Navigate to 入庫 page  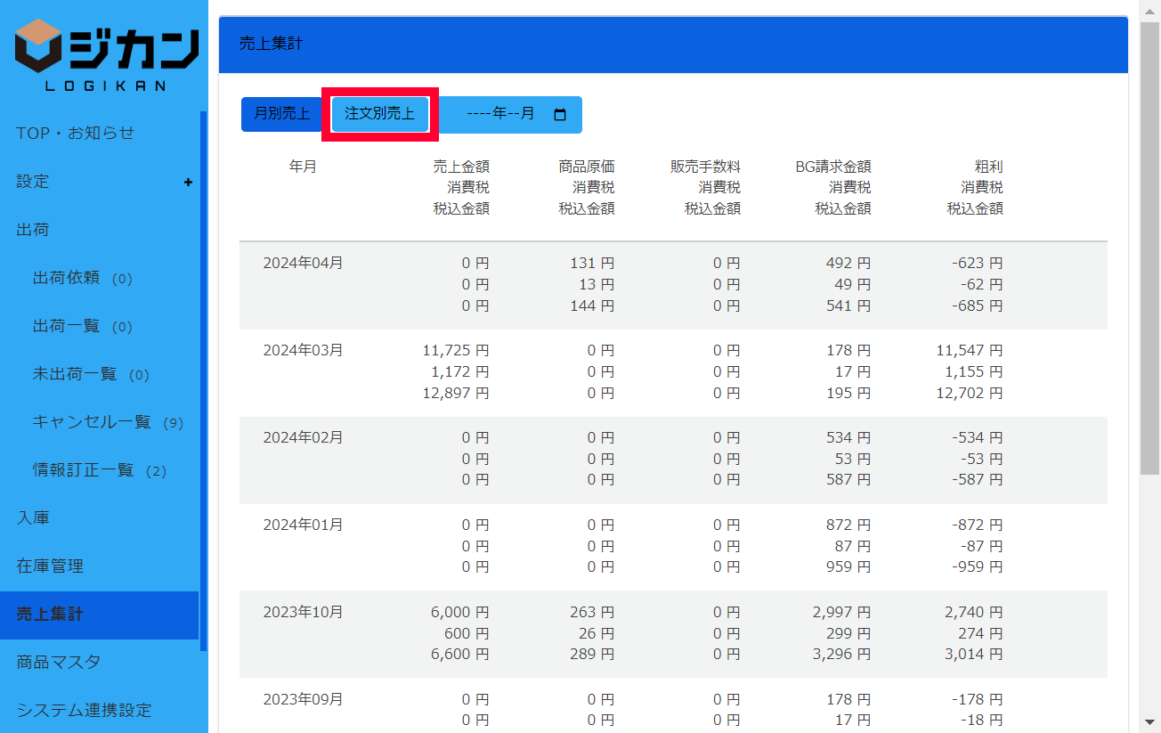pyautogui.click(x=33, y=518)
